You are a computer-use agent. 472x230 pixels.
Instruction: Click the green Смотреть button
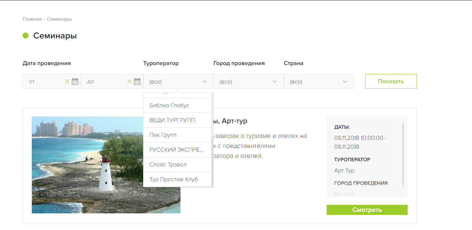367,210
